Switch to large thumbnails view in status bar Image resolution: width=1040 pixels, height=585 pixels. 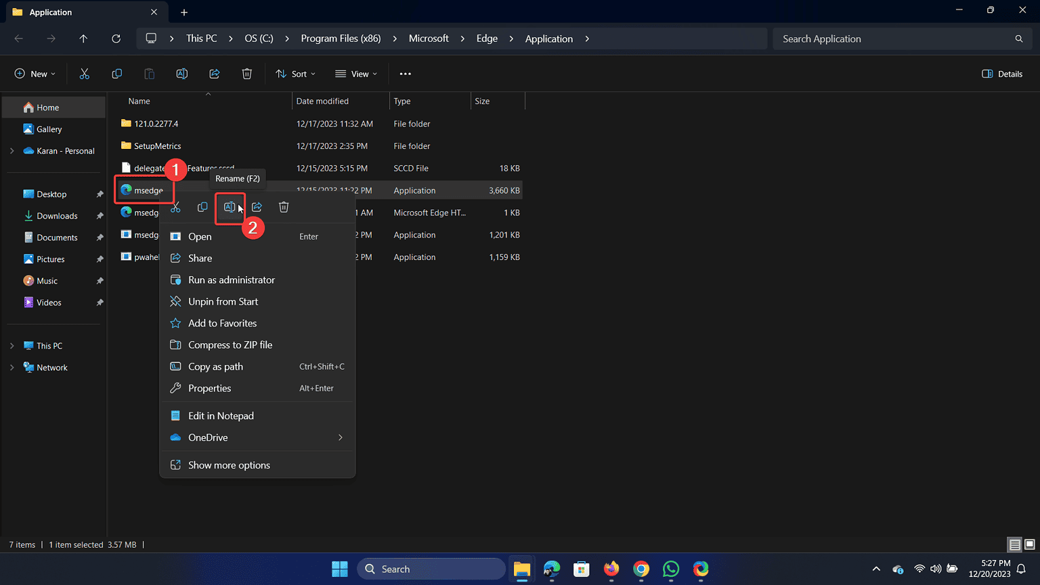[1029, 544]
